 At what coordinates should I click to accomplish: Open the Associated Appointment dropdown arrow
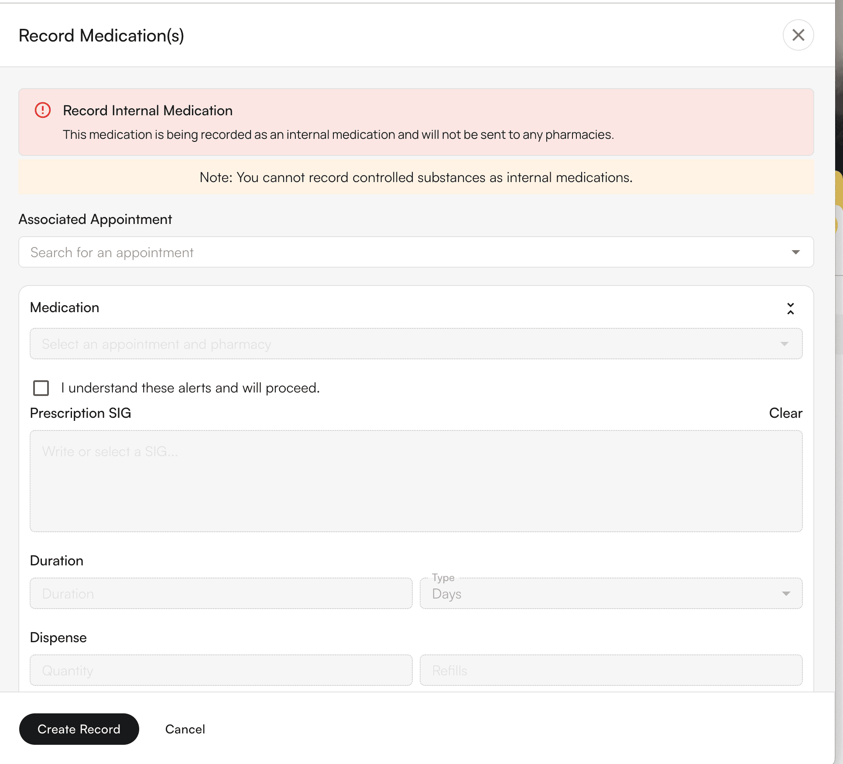[x=795, y=252]
